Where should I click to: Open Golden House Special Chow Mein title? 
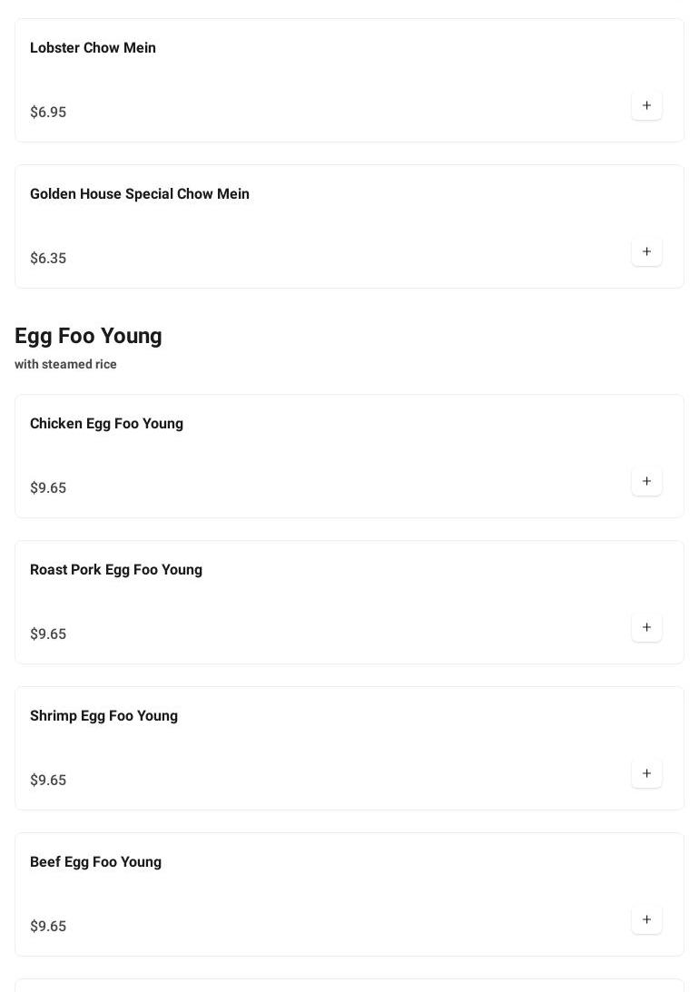(140, 194)
